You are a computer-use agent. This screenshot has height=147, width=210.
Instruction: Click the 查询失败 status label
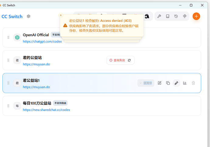119,60
